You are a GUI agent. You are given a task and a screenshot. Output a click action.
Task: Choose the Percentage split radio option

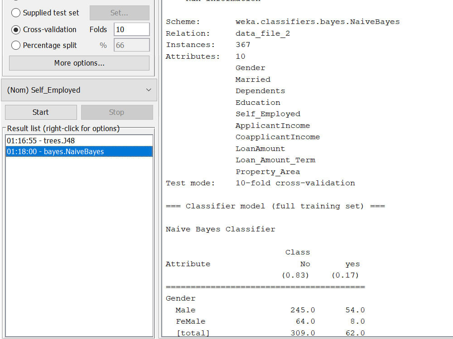coord(15,45)
